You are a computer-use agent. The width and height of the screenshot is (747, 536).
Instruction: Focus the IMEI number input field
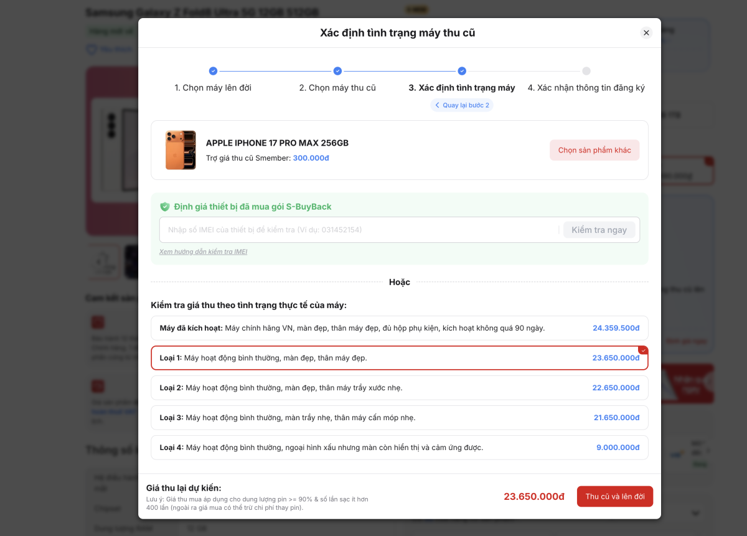coord(359,230)
